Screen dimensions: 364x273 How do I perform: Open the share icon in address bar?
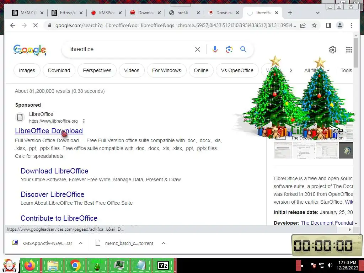tap(303, 25)
